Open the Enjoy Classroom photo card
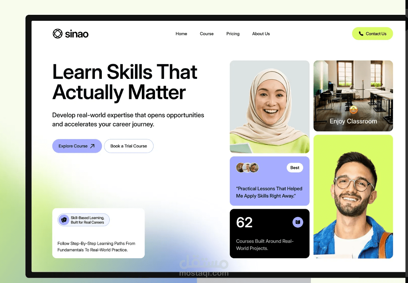408x283 pixels. point(353,96)
